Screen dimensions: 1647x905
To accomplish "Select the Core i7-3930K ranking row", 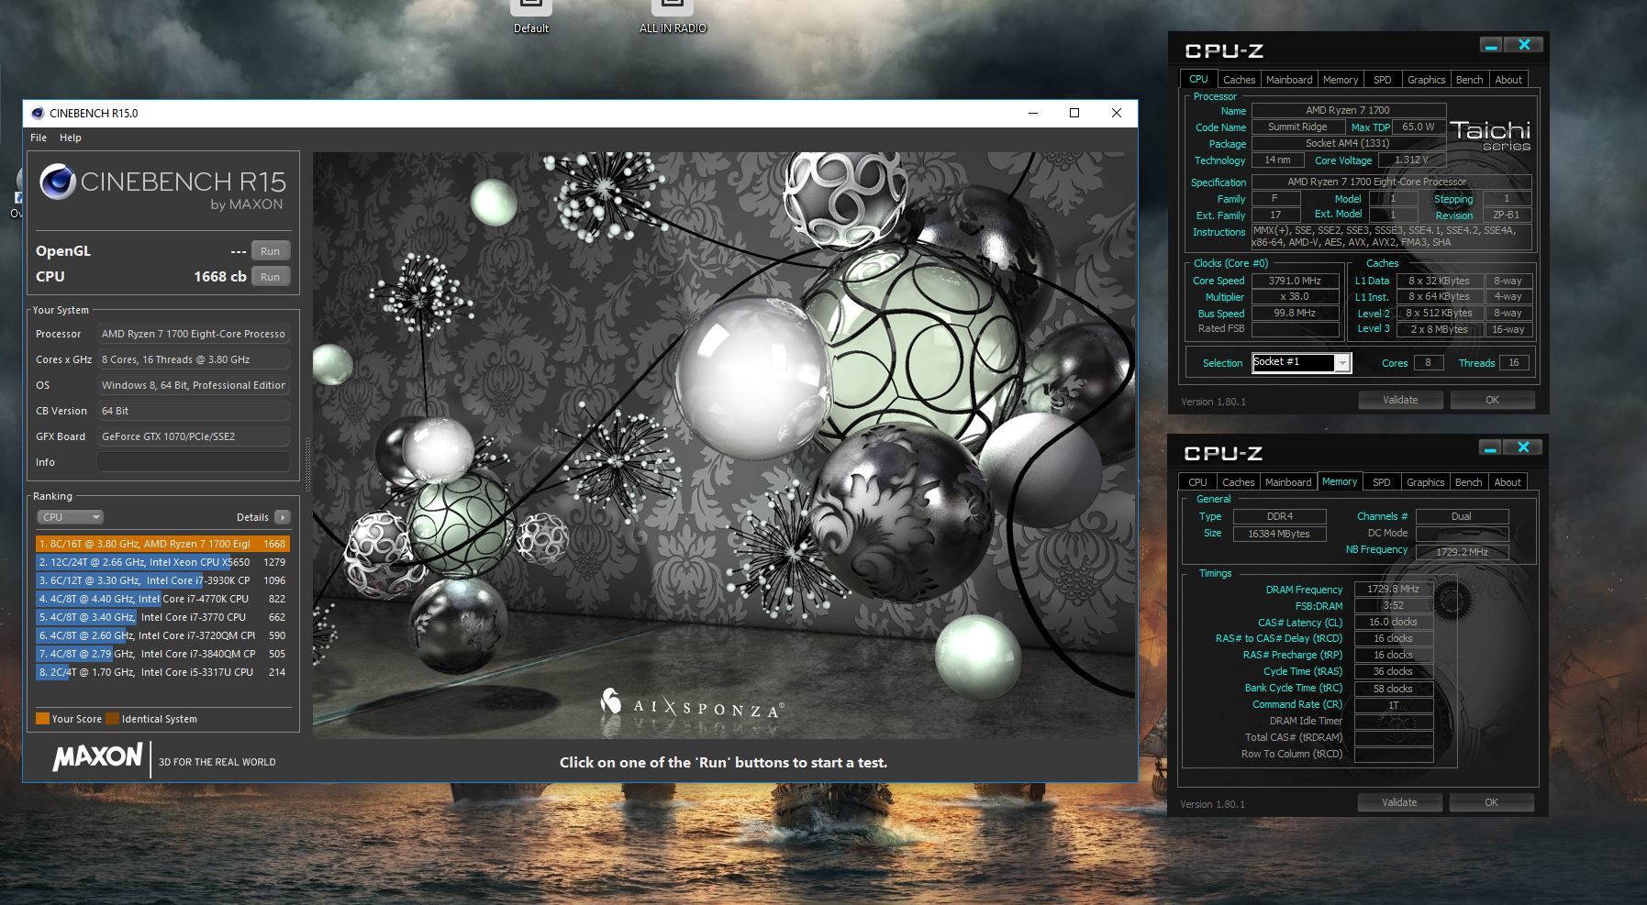I will 162,580.
